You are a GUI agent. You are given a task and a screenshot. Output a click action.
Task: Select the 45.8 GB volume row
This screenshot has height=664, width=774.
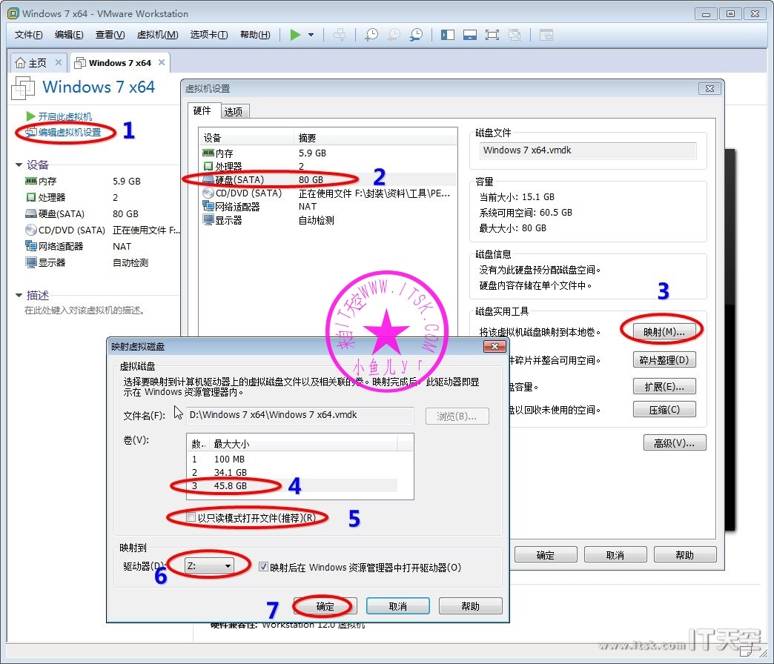230,485
